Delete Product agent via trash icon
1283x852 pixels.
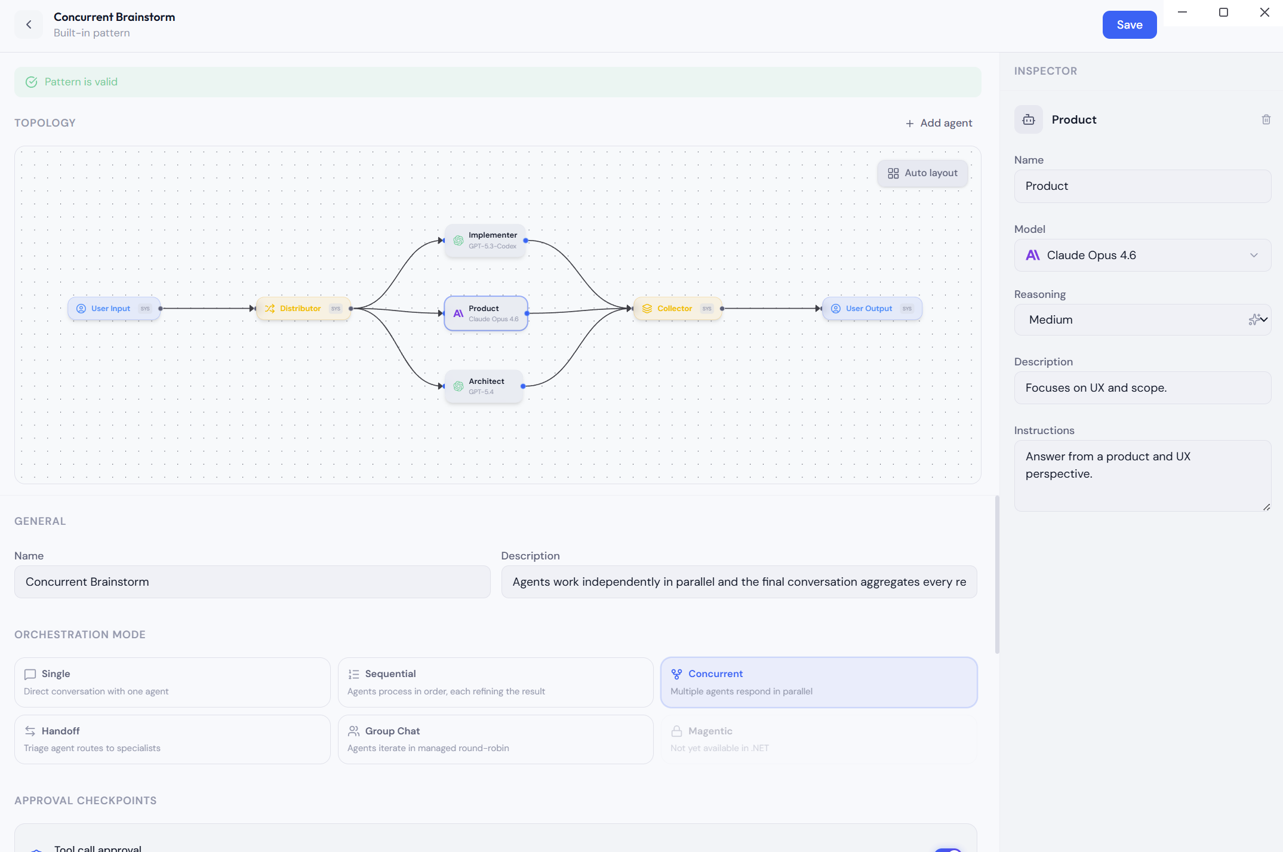coord(1266,119)
